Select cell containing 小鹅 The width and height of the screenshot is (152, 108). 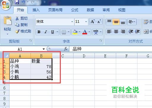(20, 77)
